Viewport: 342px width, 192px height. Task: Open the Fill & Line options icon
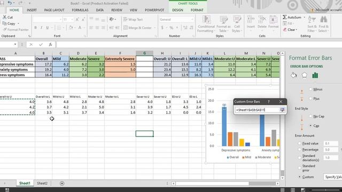point(294,75)
